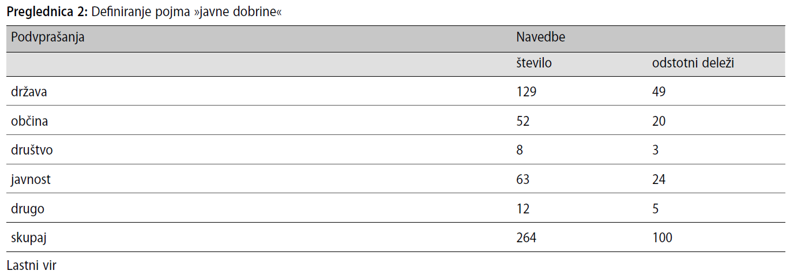Click the percentage 49 in država row
Screen dimensions: 790x278
[x=659, y=92]
